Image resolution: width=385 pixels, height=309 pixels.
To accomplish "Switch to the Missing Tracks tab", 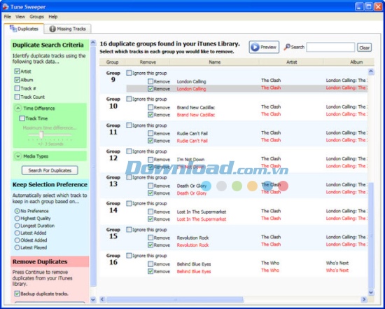I will [x=68, y=29].
